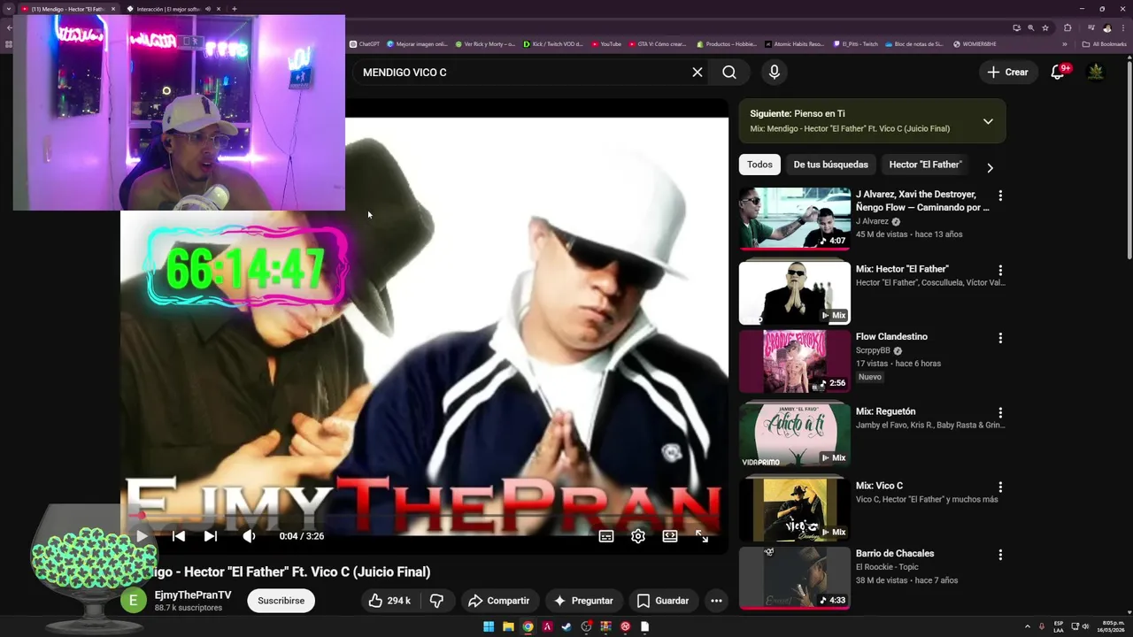Image resolution: width=1133 pixels, height=637 pixels.
Task: Toggle theater mode in the player
Action: (x=670, y=536)
